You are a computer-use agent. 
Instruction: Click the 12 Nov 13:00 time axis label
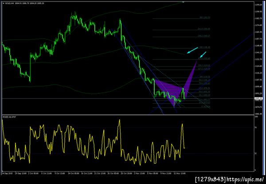coord(180,173)
